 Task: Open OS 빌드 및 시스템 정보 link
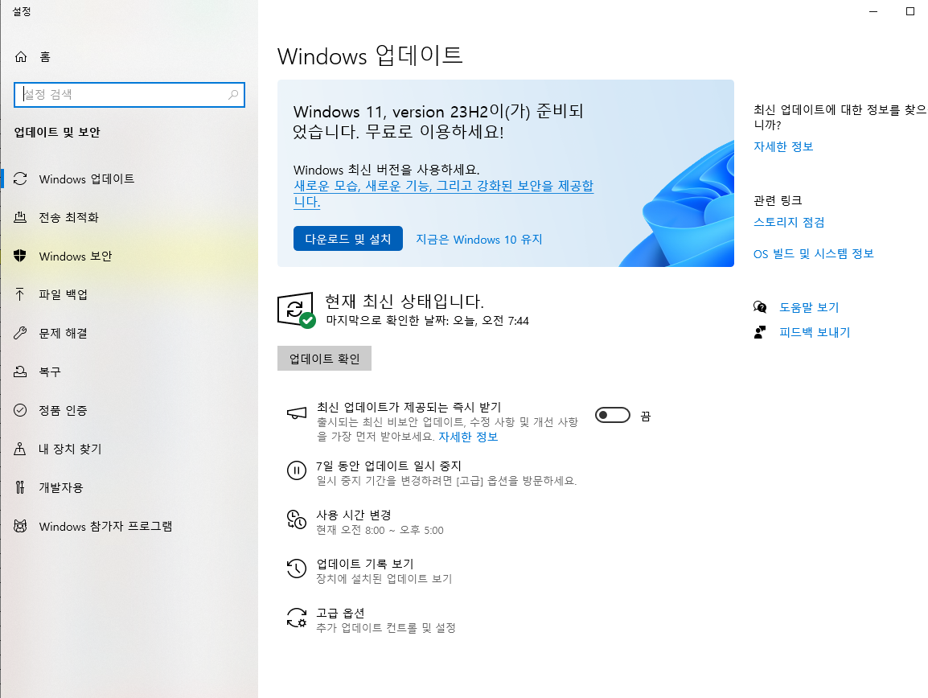[x=813, y=253]
